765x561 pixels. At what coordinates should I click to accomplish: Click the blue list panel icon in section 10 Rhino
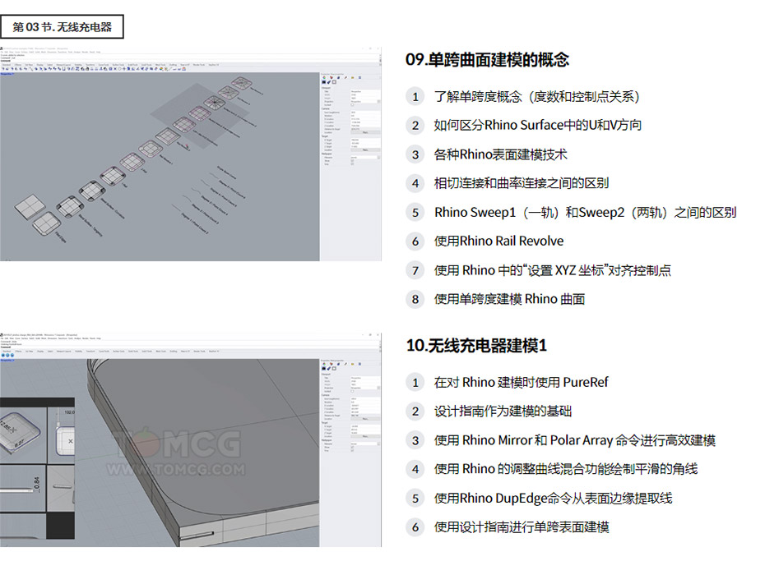tap(360, 364)
